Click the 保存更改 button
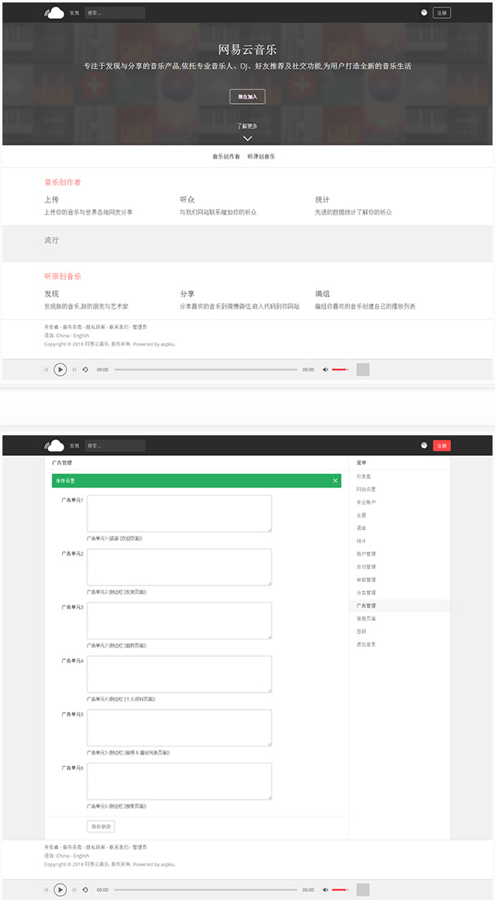This screenshot has height=900, width=495. pyautogui.click(x=100, y=826)
